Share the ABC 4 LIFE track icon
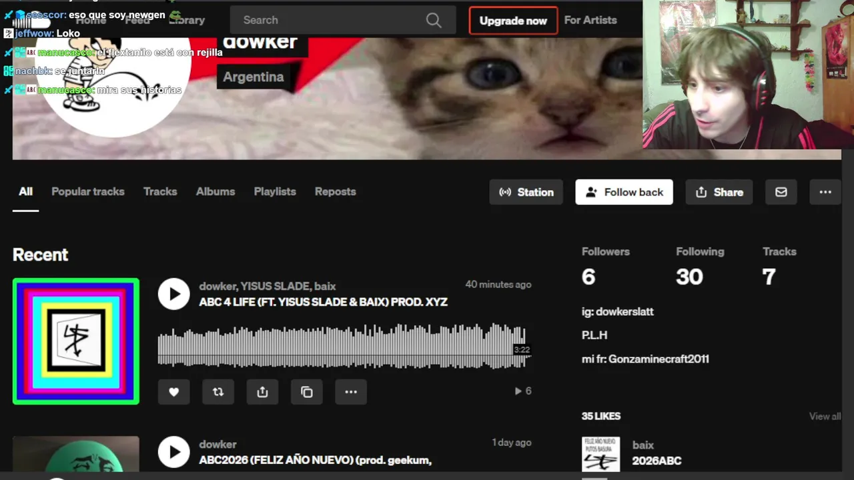The height and width of the screenshot is (480, 854). point(262,392)
